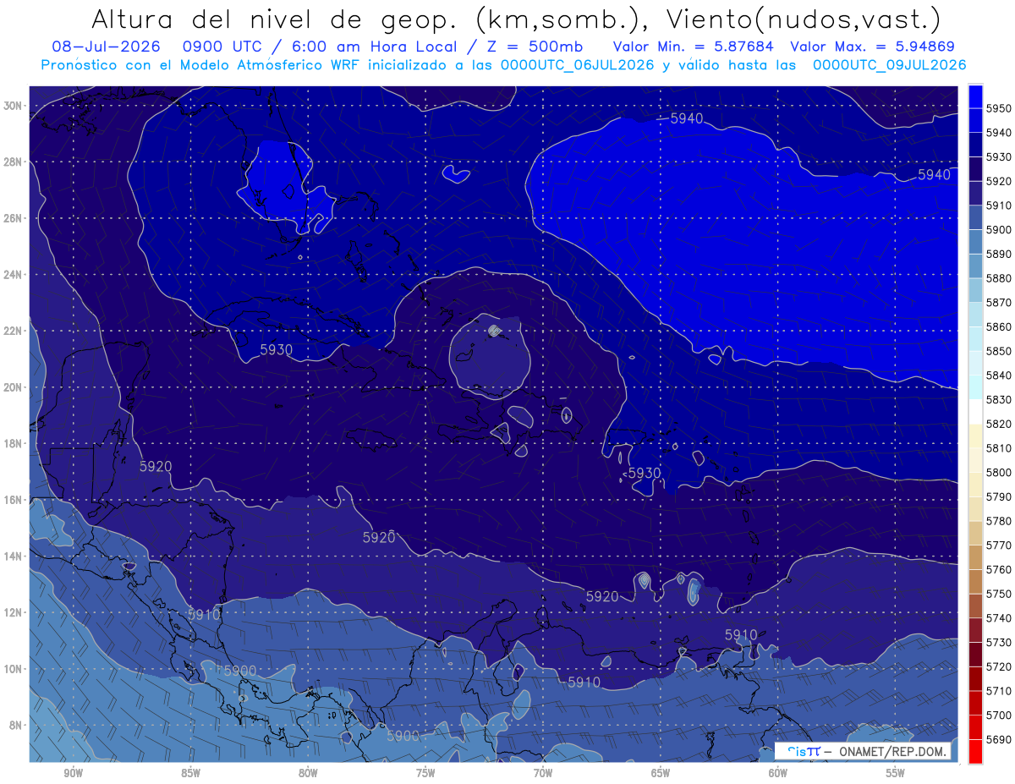Click the 85W longitude axis label
This screenshot has width=1015, height=784.
(190, 773)
